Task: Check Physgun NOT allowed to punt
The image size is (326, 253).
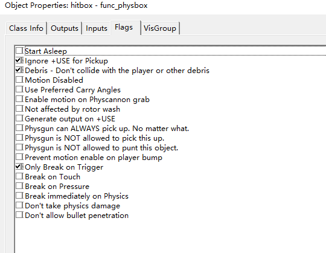Action: click(19, 147)
